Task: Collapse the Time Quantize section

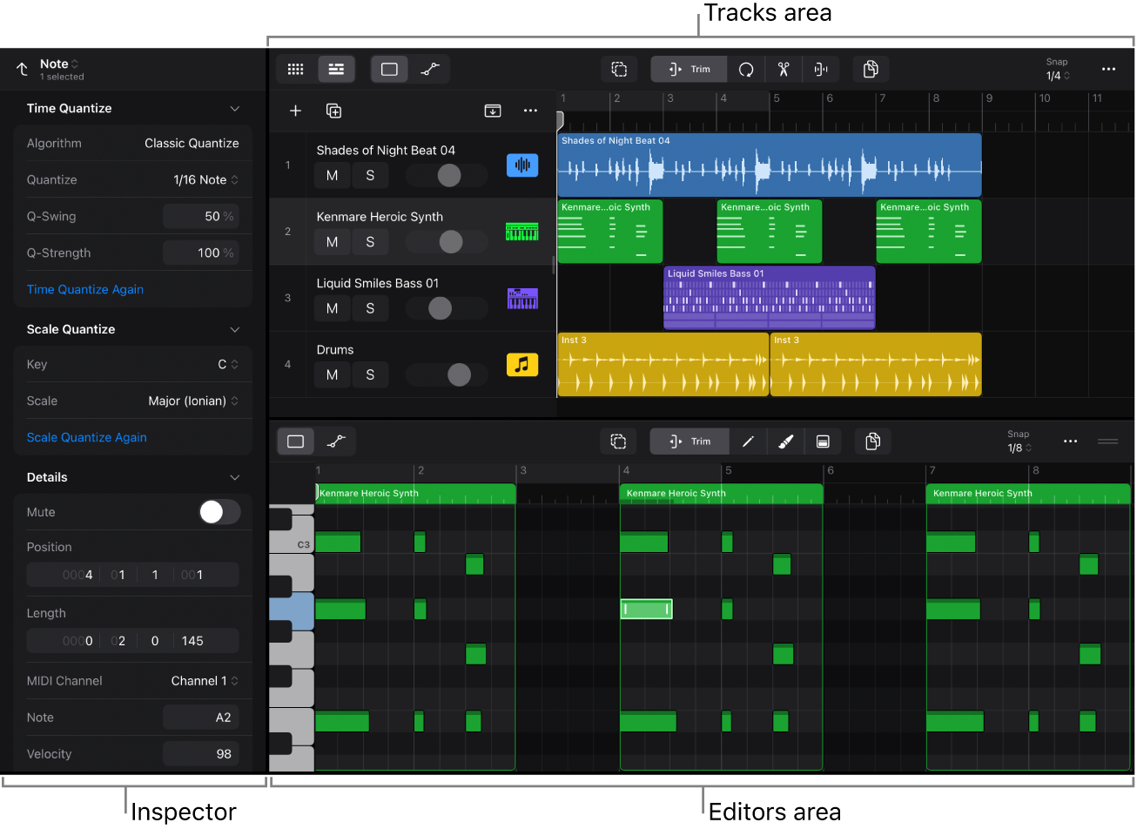Action: click(234, 108)
